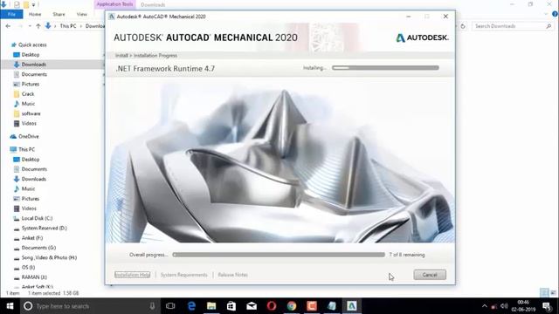This screenshot has height=314, width=559.
Task: Click the Cancel button in the installer
Action: pyautogui.click(x=430, y=275)
